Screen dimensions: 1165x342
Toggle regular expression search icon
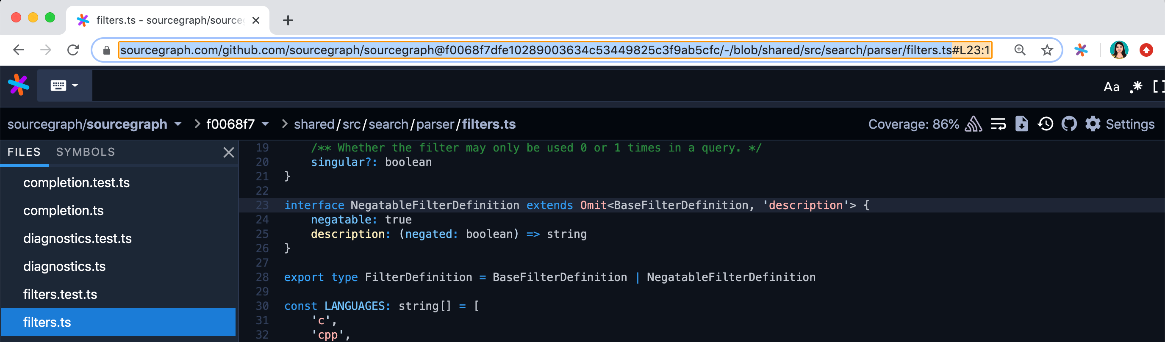click(1136, 86)
